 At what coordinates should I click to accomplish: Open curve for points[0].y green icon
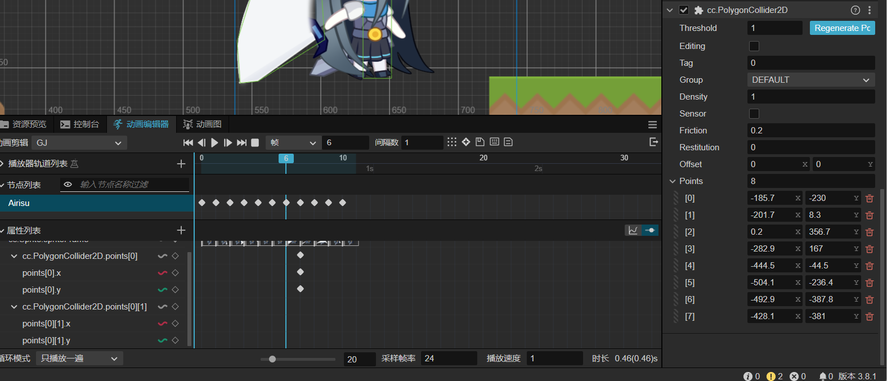pyautogui.click(x=163, y=290)
